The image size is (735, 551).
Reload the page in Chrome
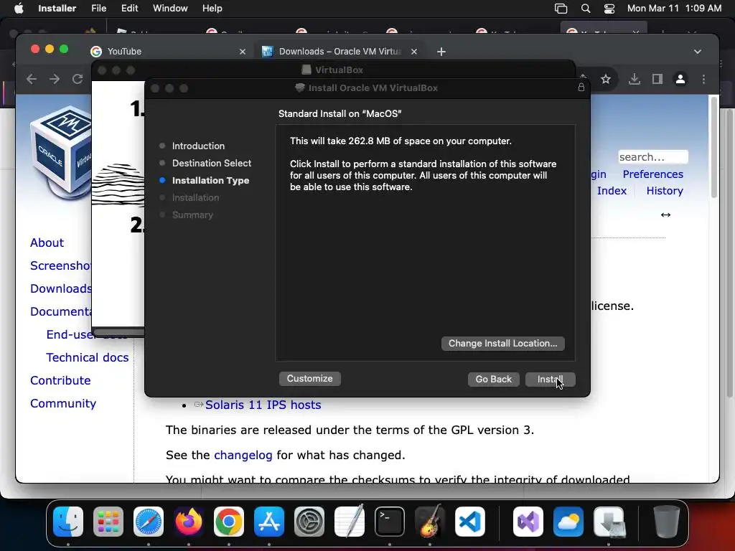(x=78, y=79)
